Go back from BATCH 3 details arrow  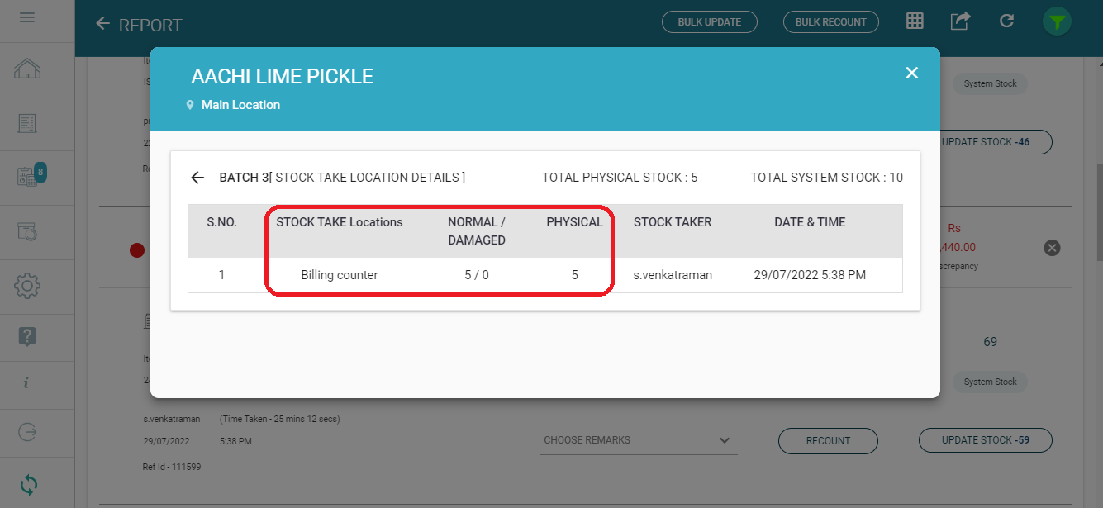(197, 178)
